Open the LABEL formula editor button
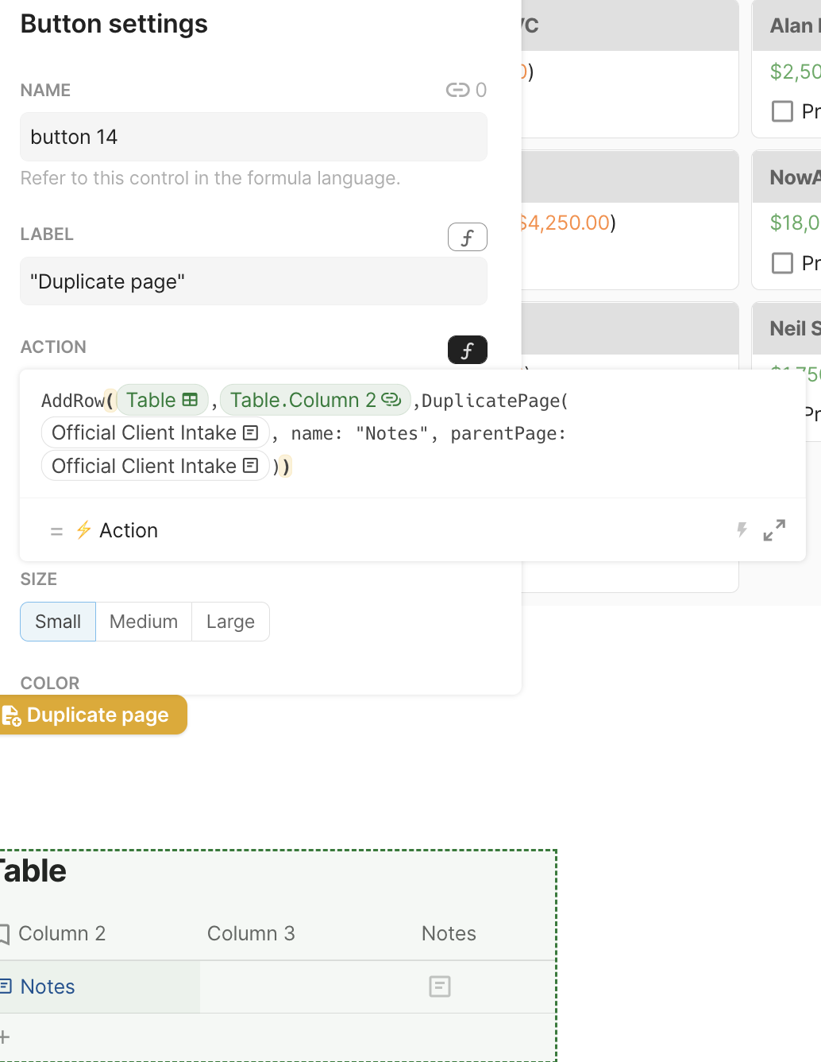 [467, 237]
